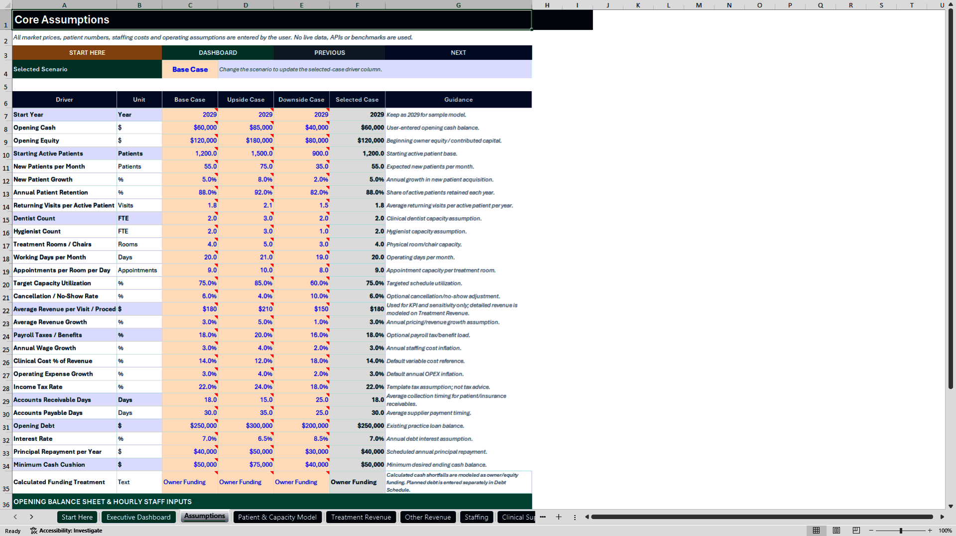Click the horizontal scroll left arrow
Screen dimensions: 956x536
click(587, 517)
